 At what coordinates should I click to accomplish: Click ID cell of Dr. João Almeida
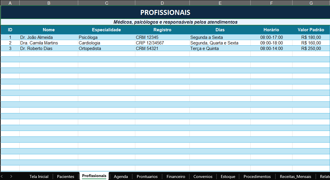click(10, 37)
